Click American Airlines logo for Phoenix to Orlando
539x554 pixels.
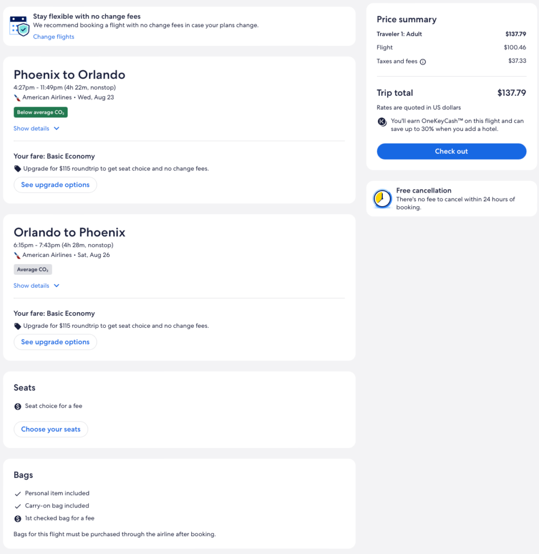click(x=17, y=97)
